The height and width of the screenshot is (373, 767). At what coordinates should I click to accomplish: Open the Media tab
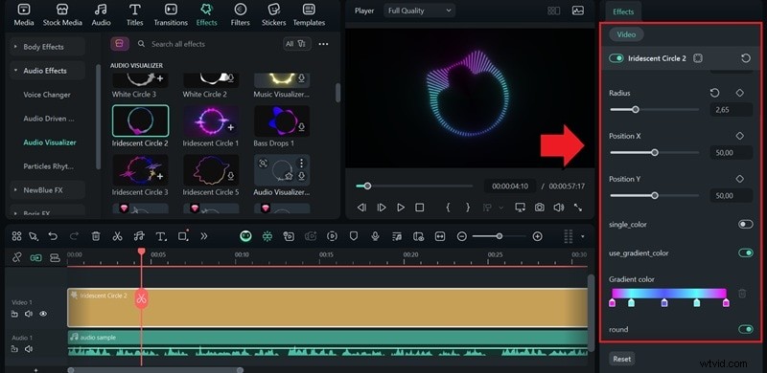(23, 14)
